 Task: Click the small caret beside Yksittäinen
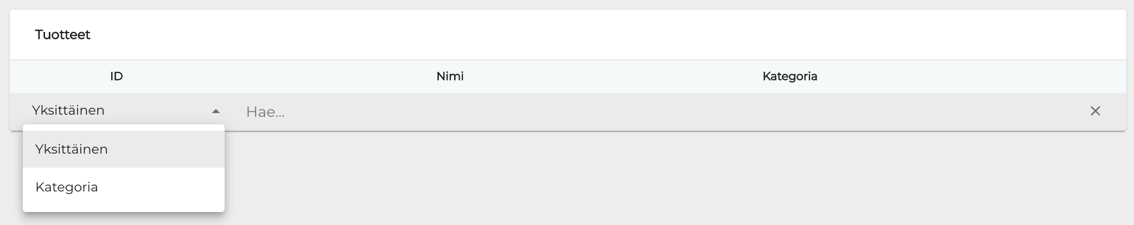216,111
